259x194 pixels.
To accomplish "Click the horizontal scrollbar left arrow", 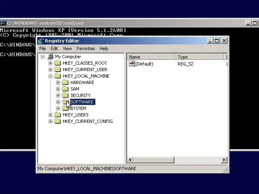I will pos(130,160).
